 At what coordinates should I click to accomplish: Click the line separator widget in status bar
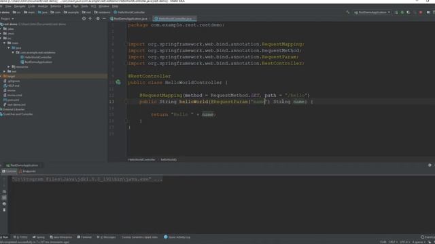[393, 242]
